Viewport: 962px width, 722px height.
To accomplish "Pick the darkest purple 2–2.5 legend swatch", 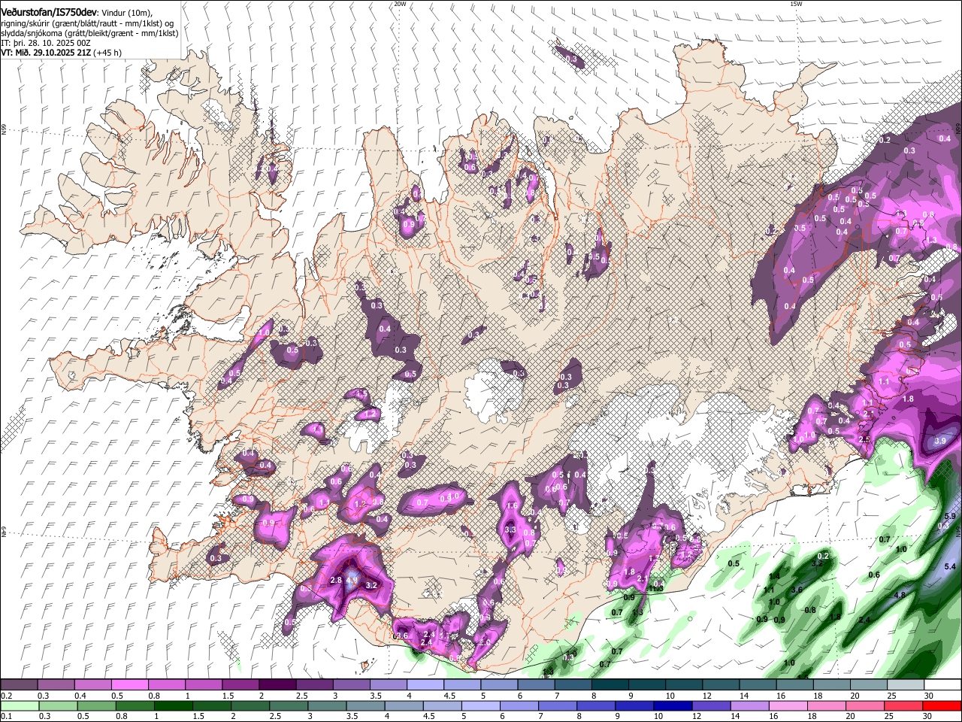I will 278,685.
